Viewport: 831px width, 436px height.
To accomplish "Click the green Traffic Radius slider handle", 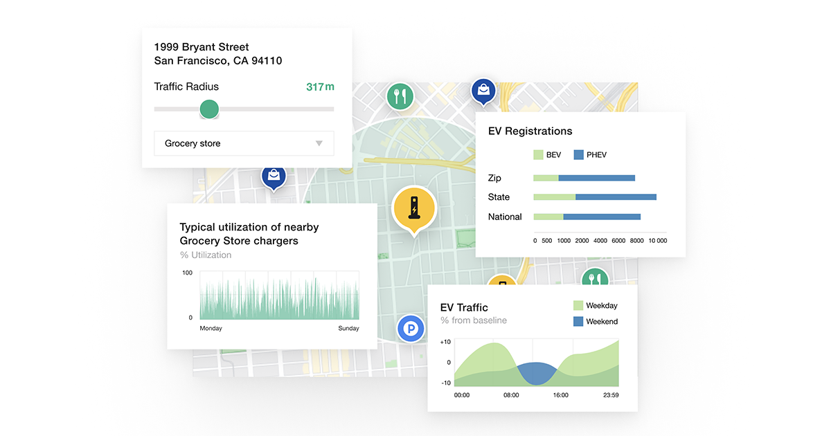I will click(209, 109).
